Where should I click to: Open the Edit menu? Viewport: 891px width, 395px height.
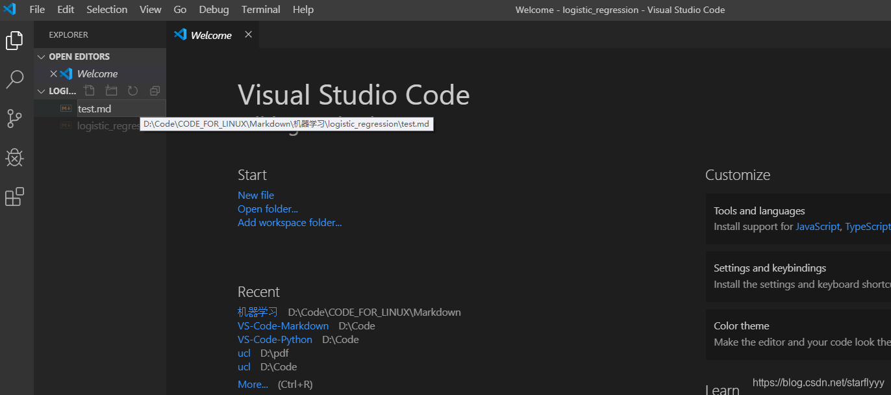(66, 9)
